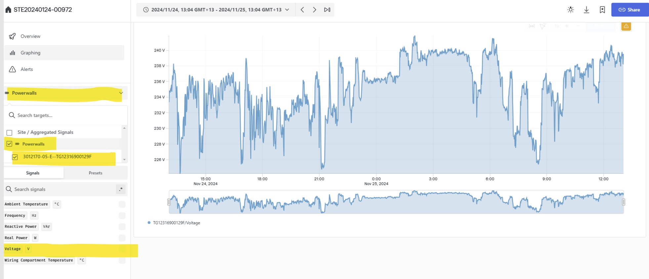This screenshot has width=649, height=279.
Task: Click the home icon beside site ID
Action: click(8, 10)
